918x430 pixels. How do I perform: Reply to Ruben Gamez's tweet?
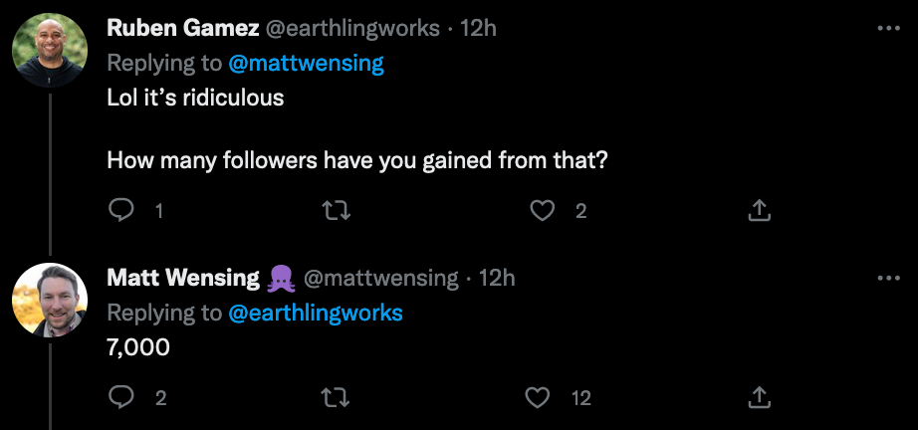[121, 210]
